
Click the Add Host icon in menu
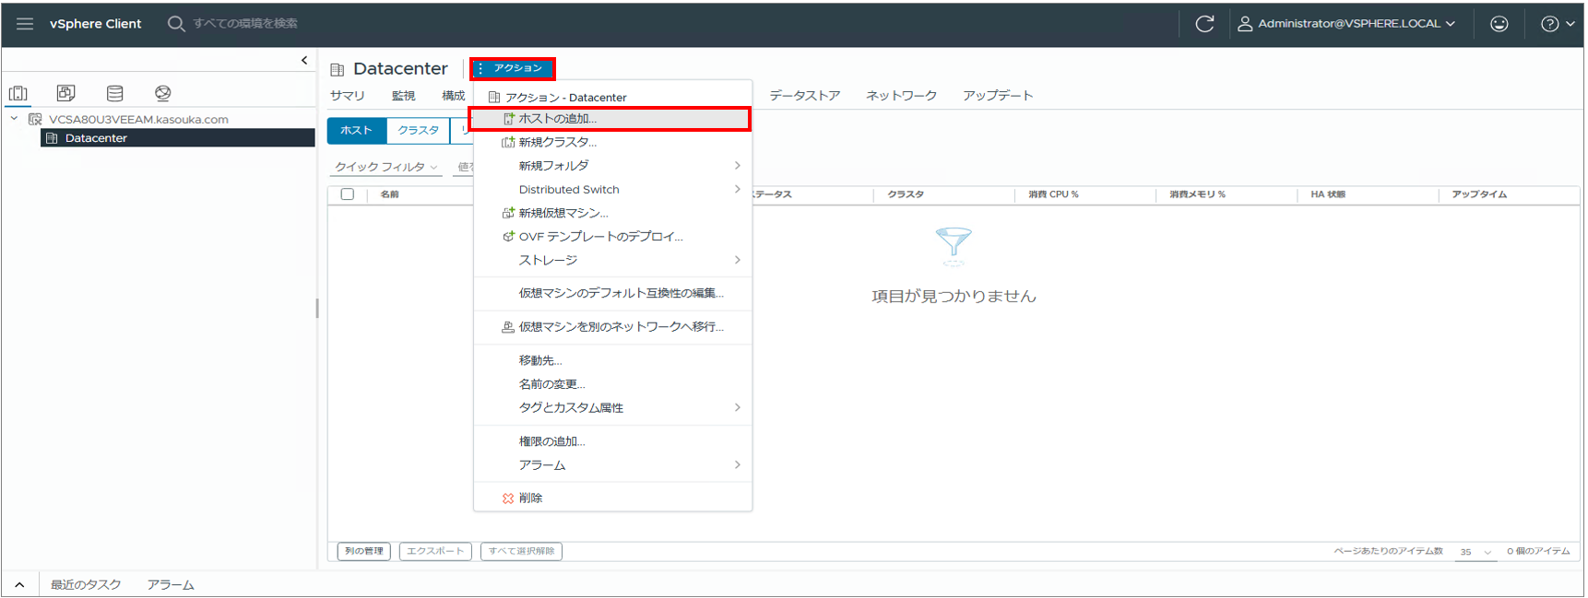(508, 119)
